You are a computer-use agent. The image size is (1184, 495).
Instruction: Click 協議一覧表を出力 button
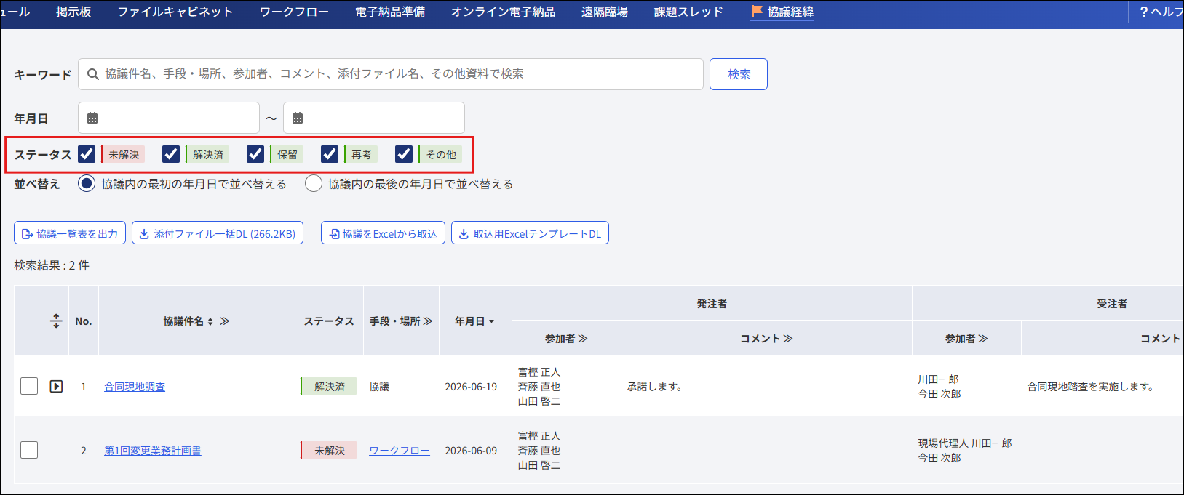[70, 233]
